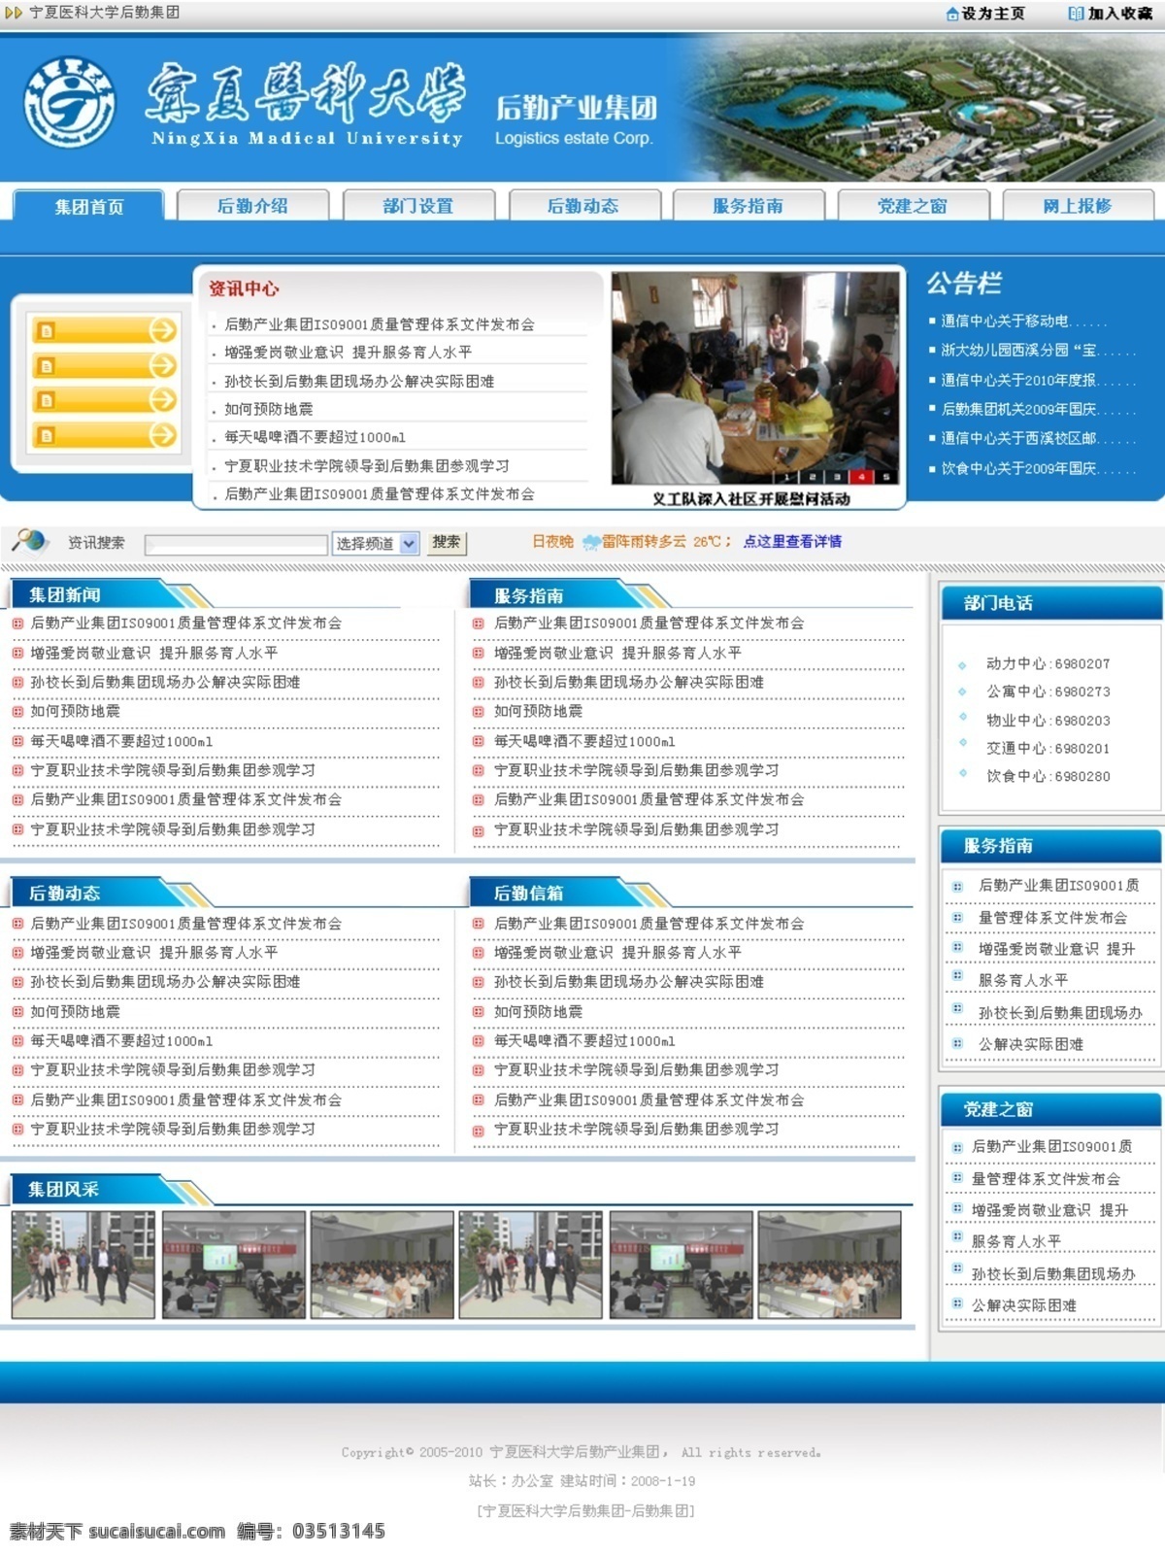Open the 网上报修 navigation tab

pos(1078,206)
